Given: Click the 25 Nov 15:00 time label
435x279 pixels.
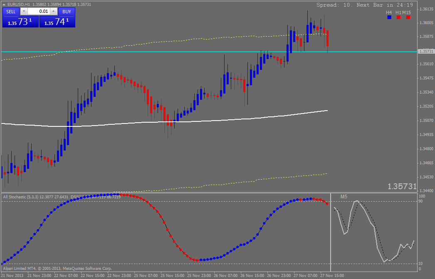Looking at the screenshot, I should tap(172, 276).
